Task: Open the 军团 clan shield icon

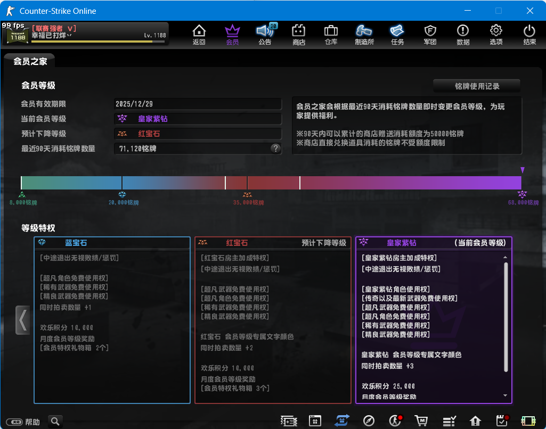Action: pyautogui.click(x=430, y=34)
